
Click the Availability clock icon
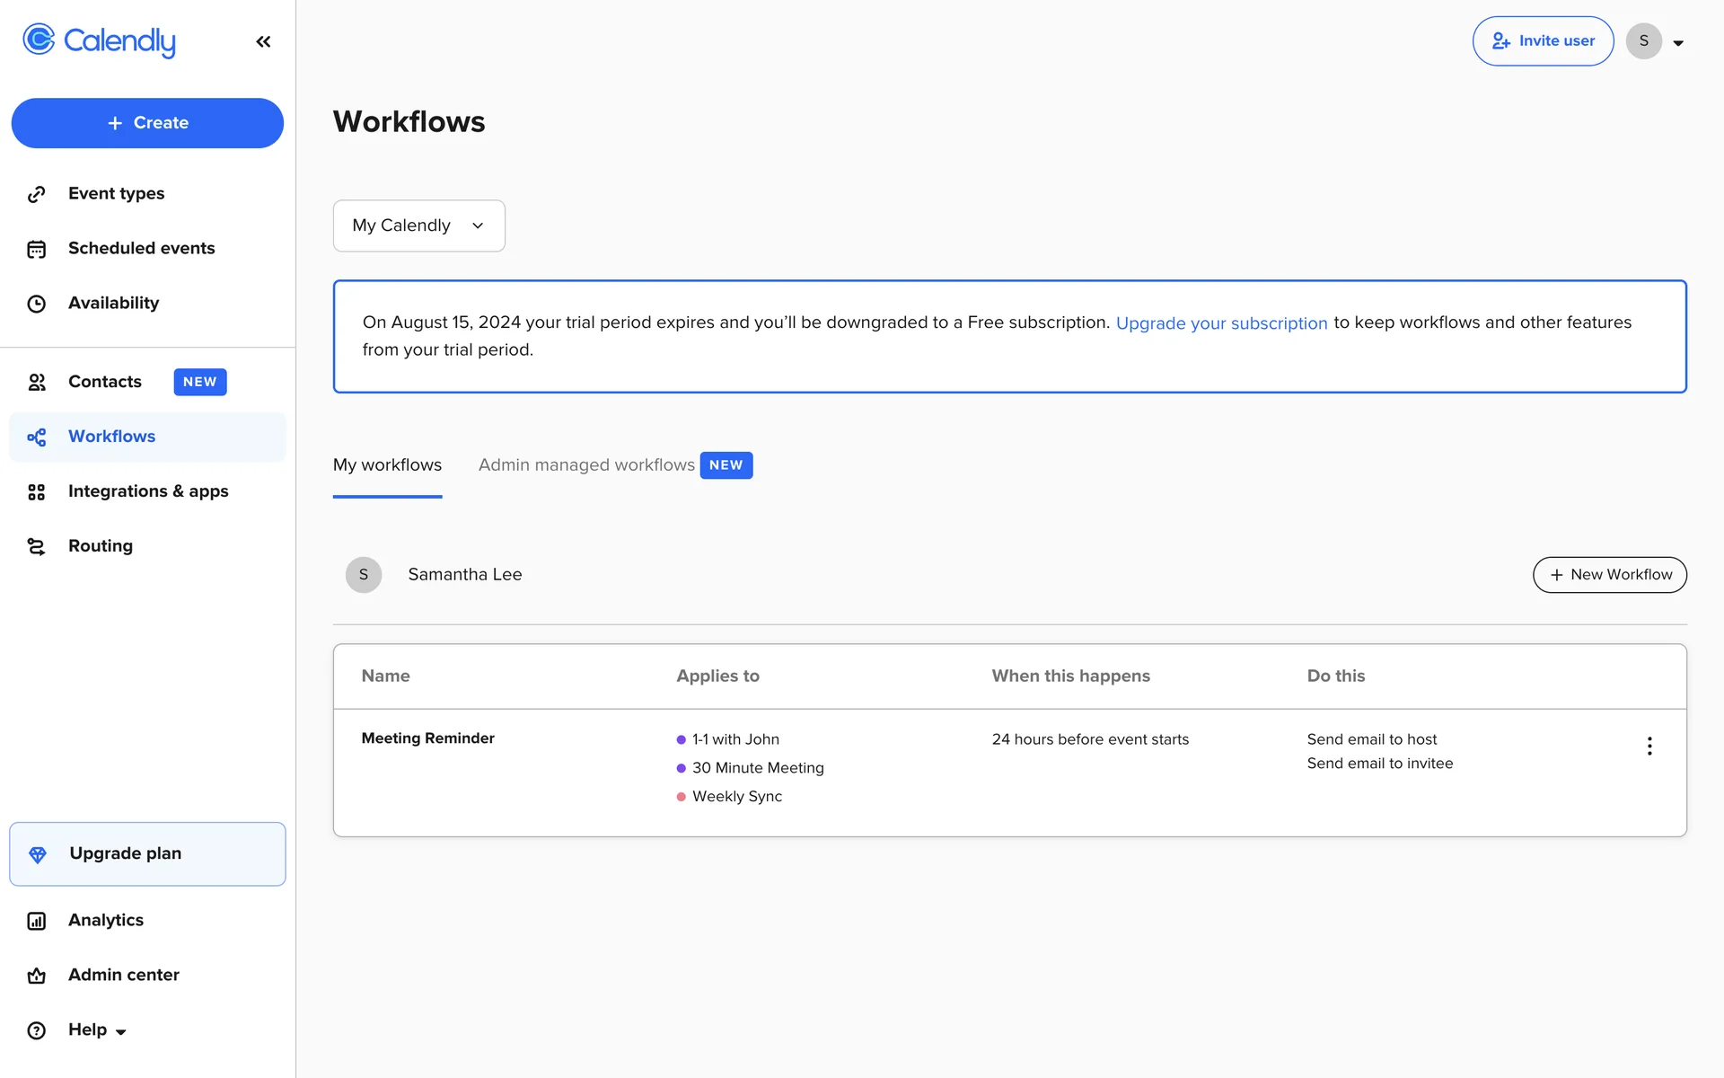point(37,304)
